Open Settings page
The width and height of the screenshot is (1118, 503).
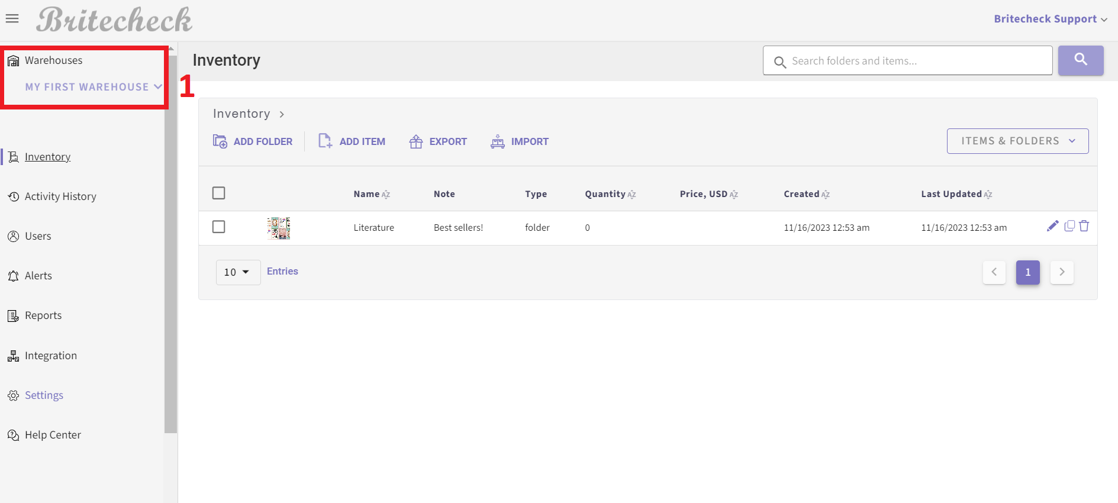tap(44, 395)
